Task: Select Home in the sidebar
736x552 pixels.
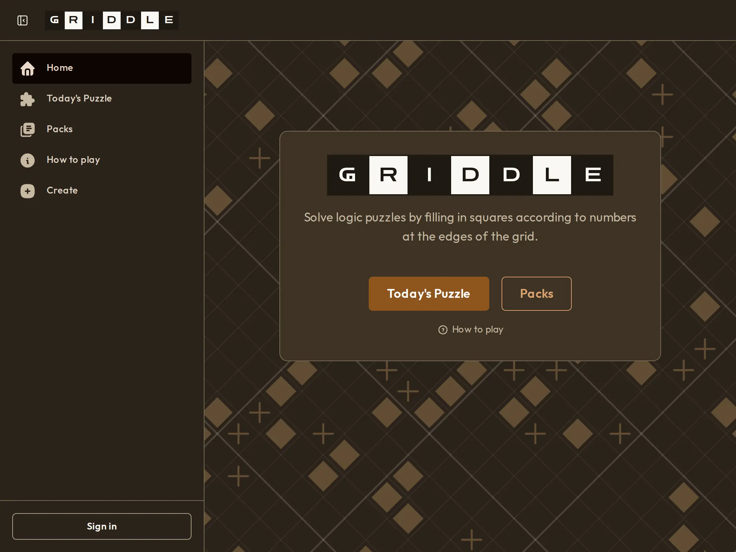Action: coord(102,68)
